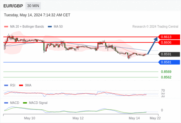Click the May 14 date axis label
Screen dimensions: 181x123
coord(134,118)
